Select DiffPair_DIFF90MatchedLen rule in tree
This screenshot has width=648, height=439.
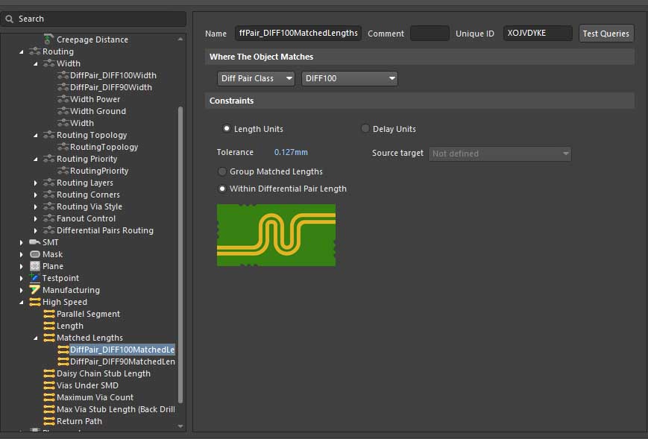[x=122, y=361]
